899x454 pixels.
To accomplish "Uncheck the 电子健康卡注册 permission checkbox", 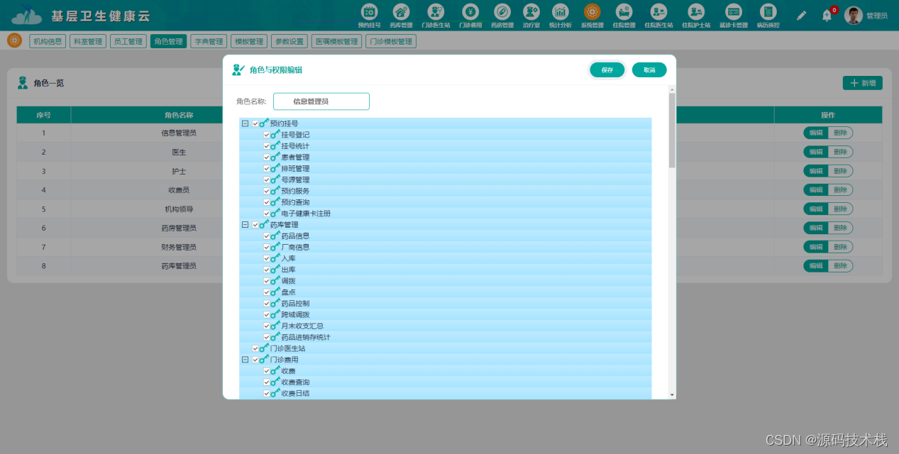I will coord(267,213).
